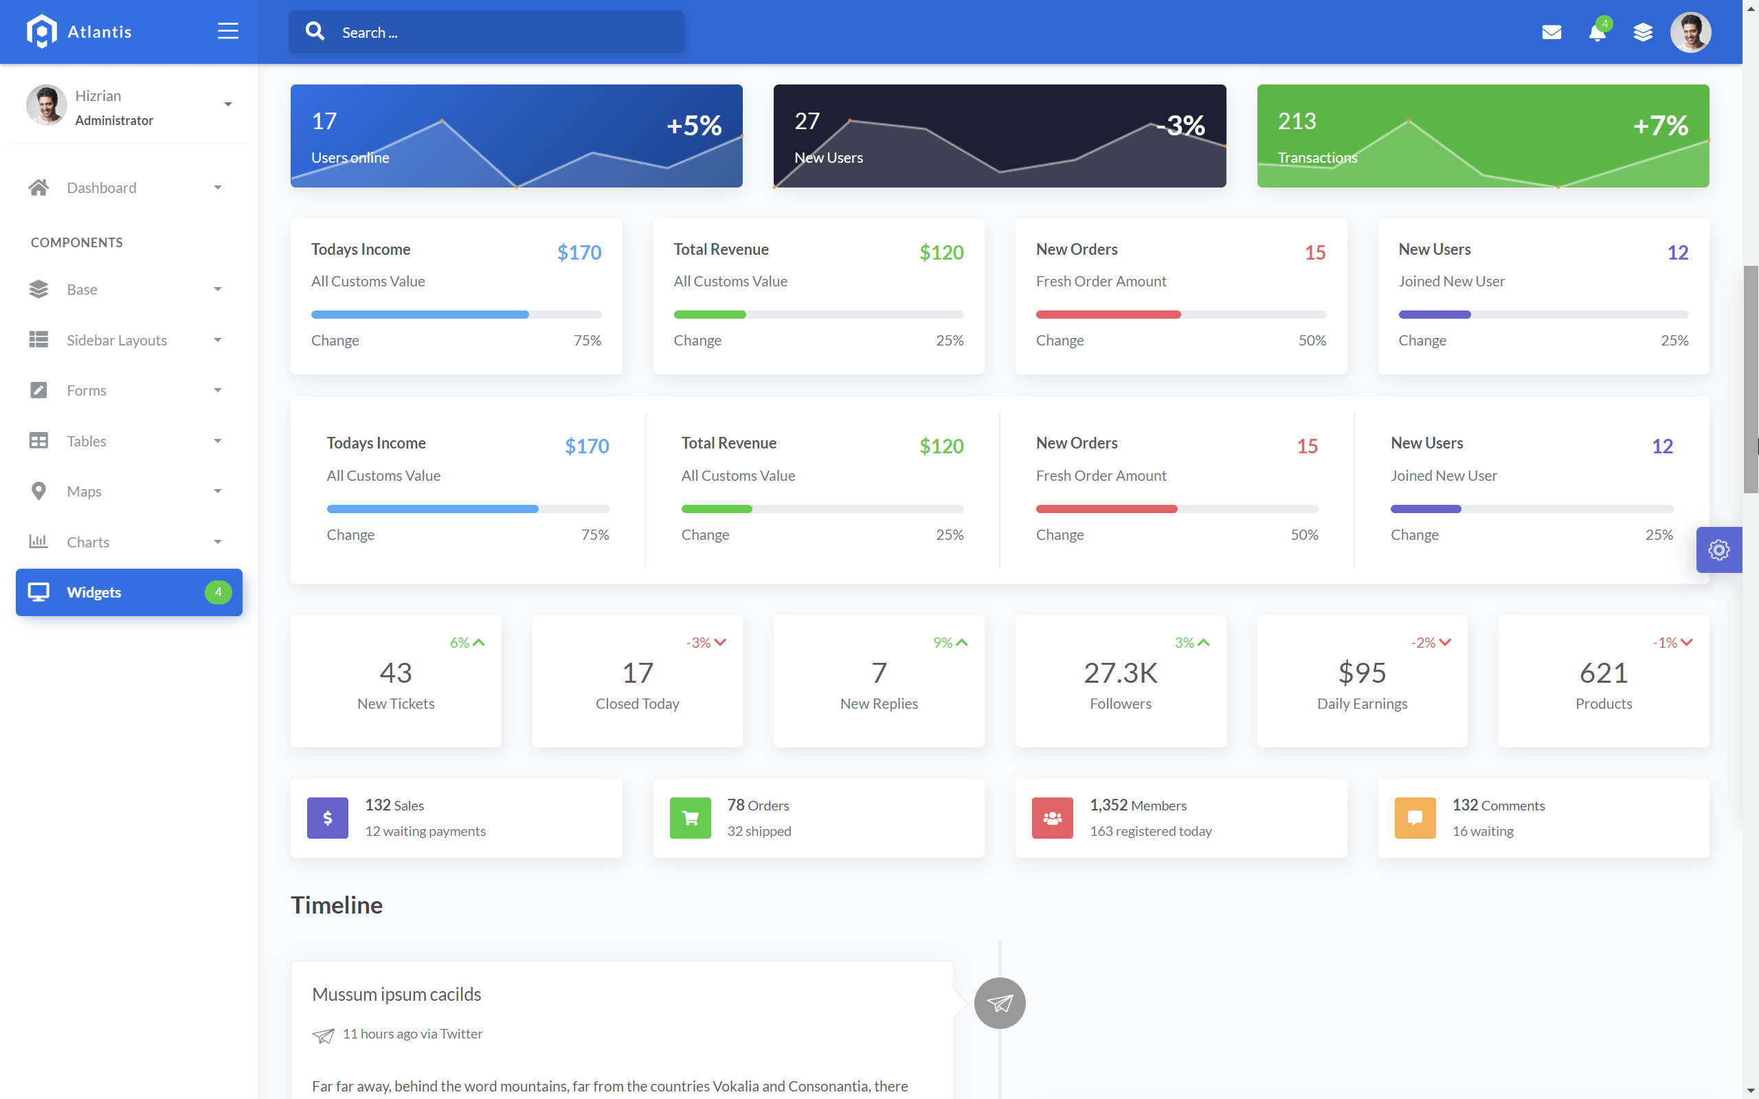Toggle the sidebar with the hamburger menu
The image size is (1759, 1099).
coord(227,30)
